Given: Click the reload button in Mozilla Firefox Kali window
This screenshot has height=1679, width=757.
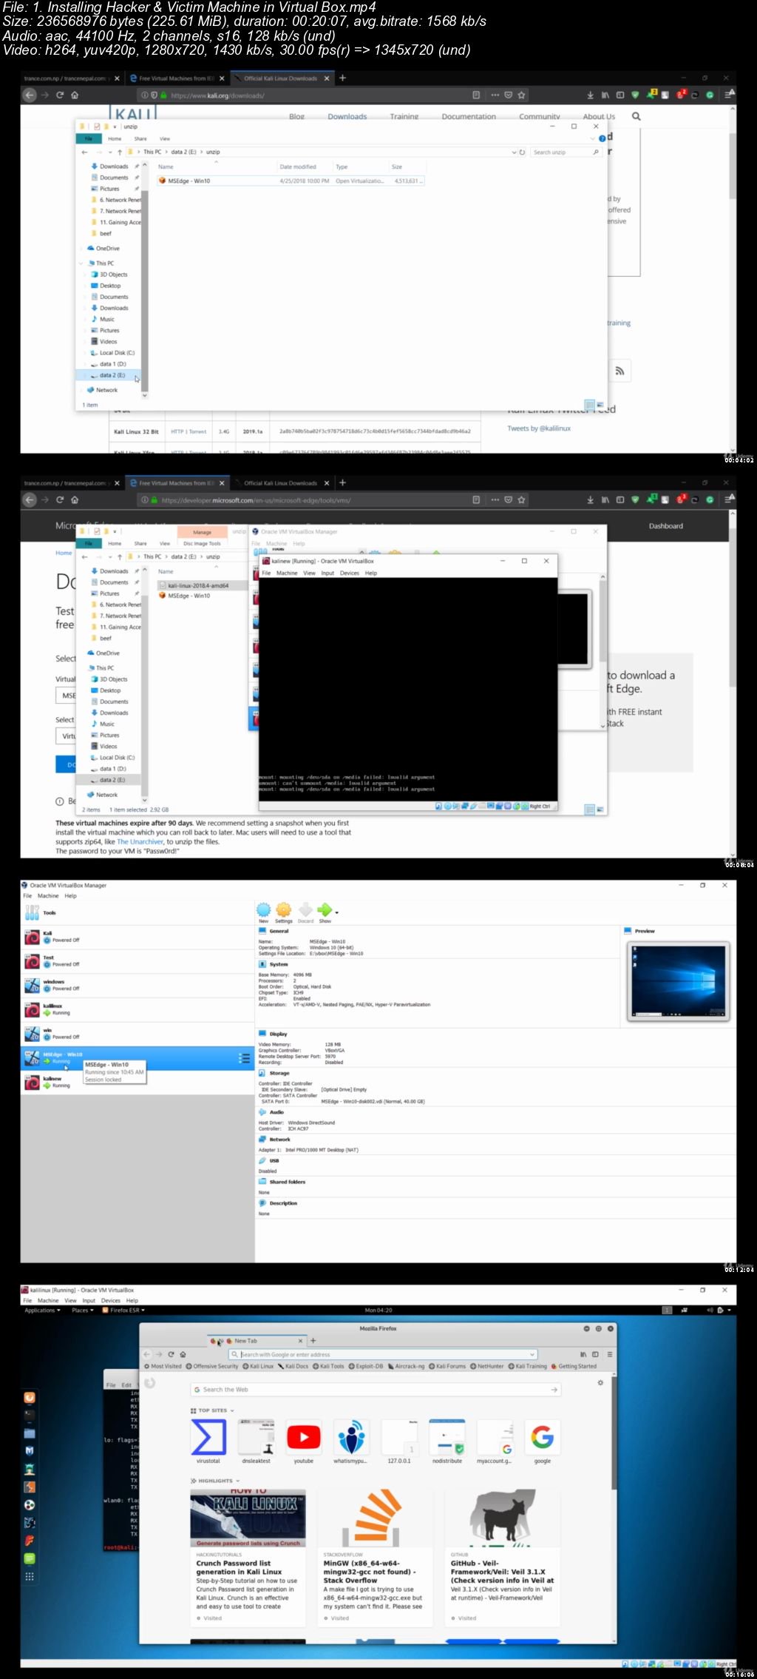Looking at the screenshot, I should click(171, 1354).
